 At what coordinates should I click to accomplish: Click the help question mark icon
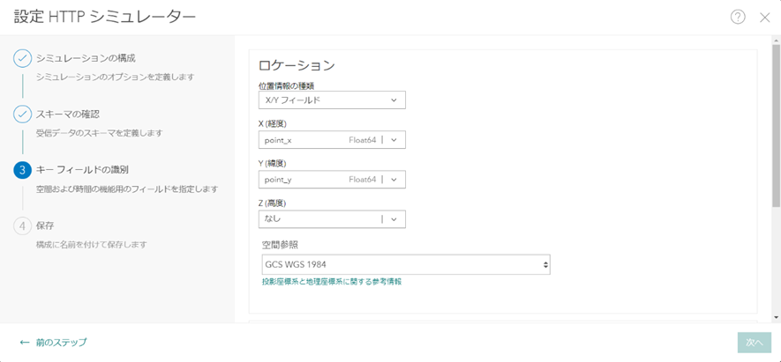[738, 17]
